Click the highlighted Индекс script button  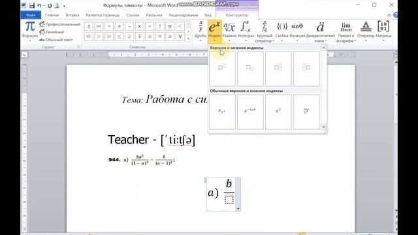[x=215, y=31]
